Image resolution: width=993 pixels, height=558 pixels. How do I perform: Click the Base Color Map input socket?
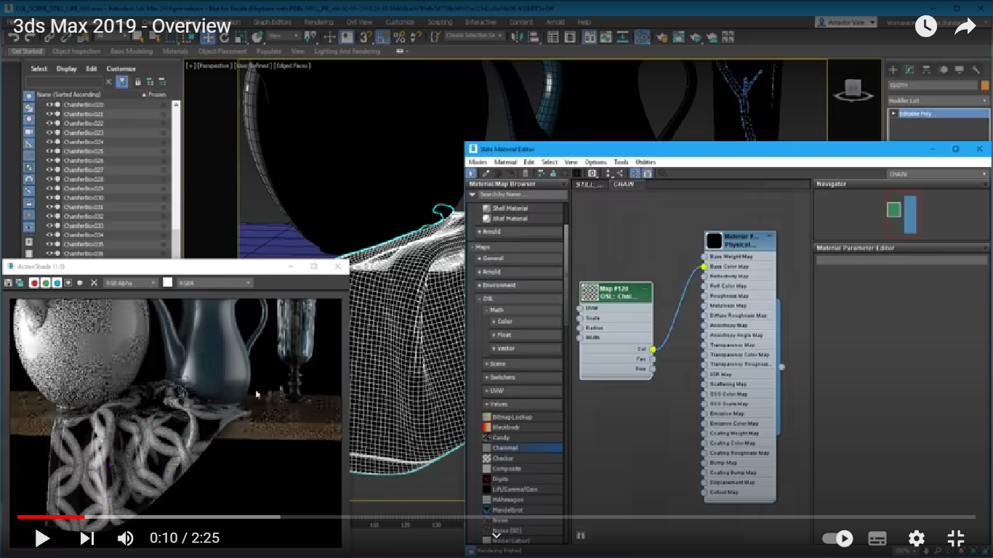pos(704,267)
